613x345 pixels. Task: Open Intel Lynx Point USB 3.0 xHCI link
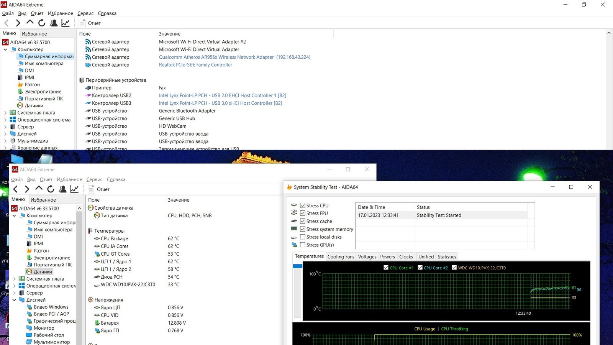220,103
